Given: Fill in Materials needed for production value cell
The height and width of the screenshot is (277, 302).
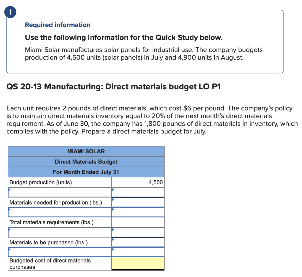Looking at the screenshot, I should [x=138, y=202].
